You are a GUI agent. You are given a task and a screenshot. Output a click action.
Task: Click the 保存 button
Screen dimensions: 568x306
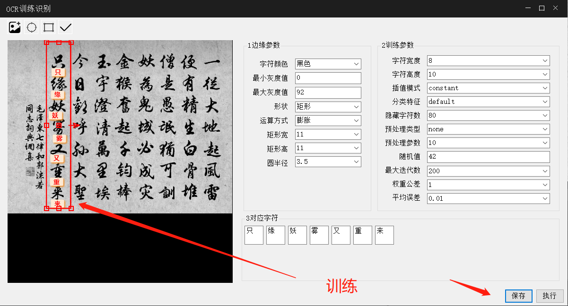pyautogui.click(x=519, y=296)
